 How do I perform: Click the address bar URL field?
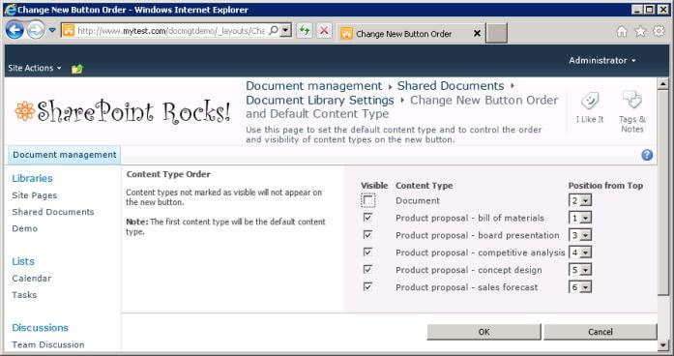(x=171, y=31)
